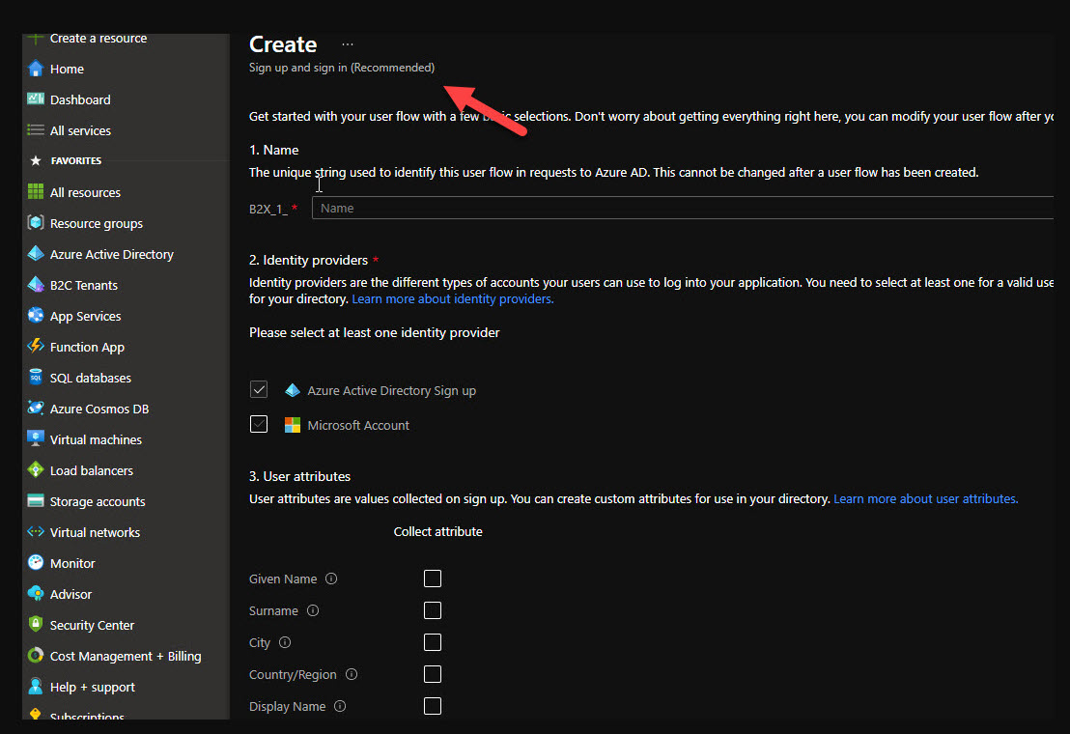Open the Advisor cloud icon
Viewport: 1070px width, 734px height.
tap(36, 593)
